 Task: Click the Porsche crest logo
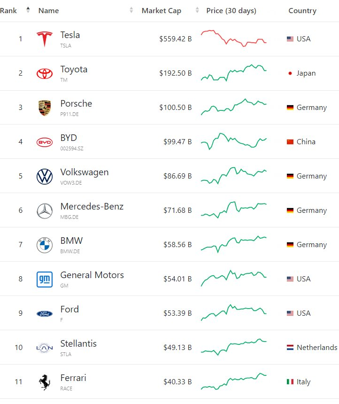45,108
